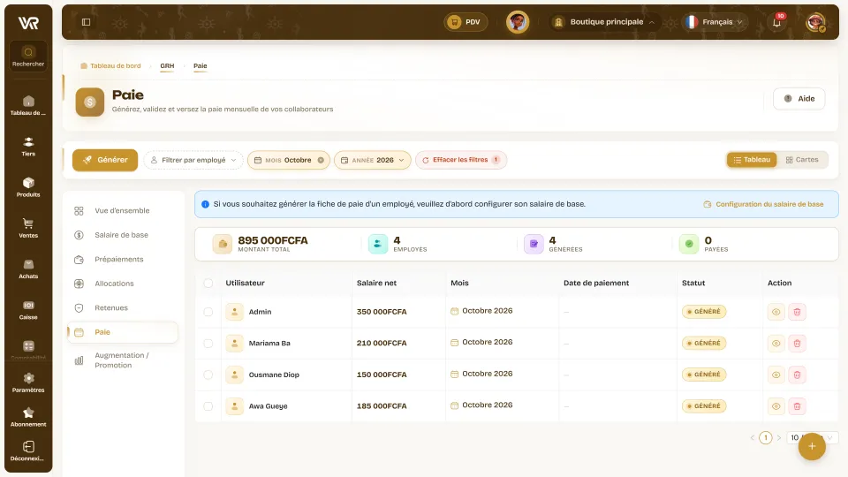This screenshot has width=848, height=477.
Task: Select the Paie menu item
Action: (122, 332)
